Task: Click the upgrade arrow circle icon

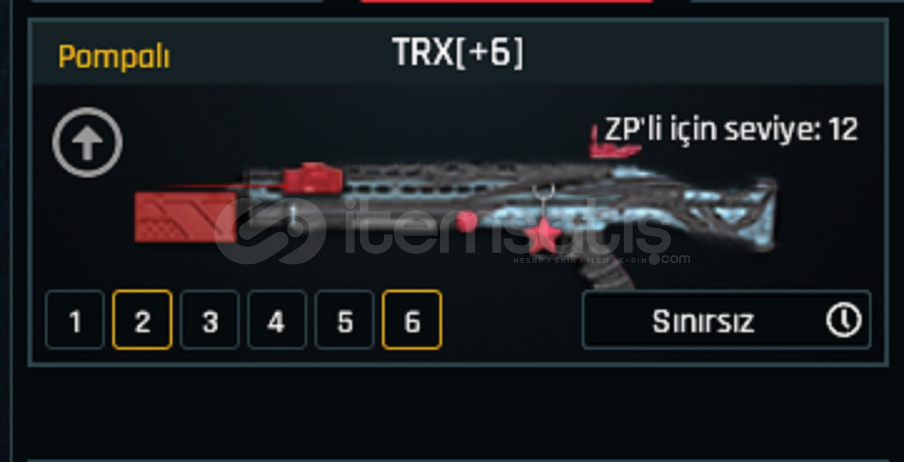Action: 87,142
